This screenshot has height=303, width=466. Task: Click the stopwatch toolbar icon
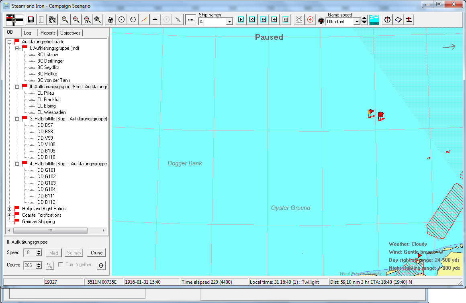[387, 20]
